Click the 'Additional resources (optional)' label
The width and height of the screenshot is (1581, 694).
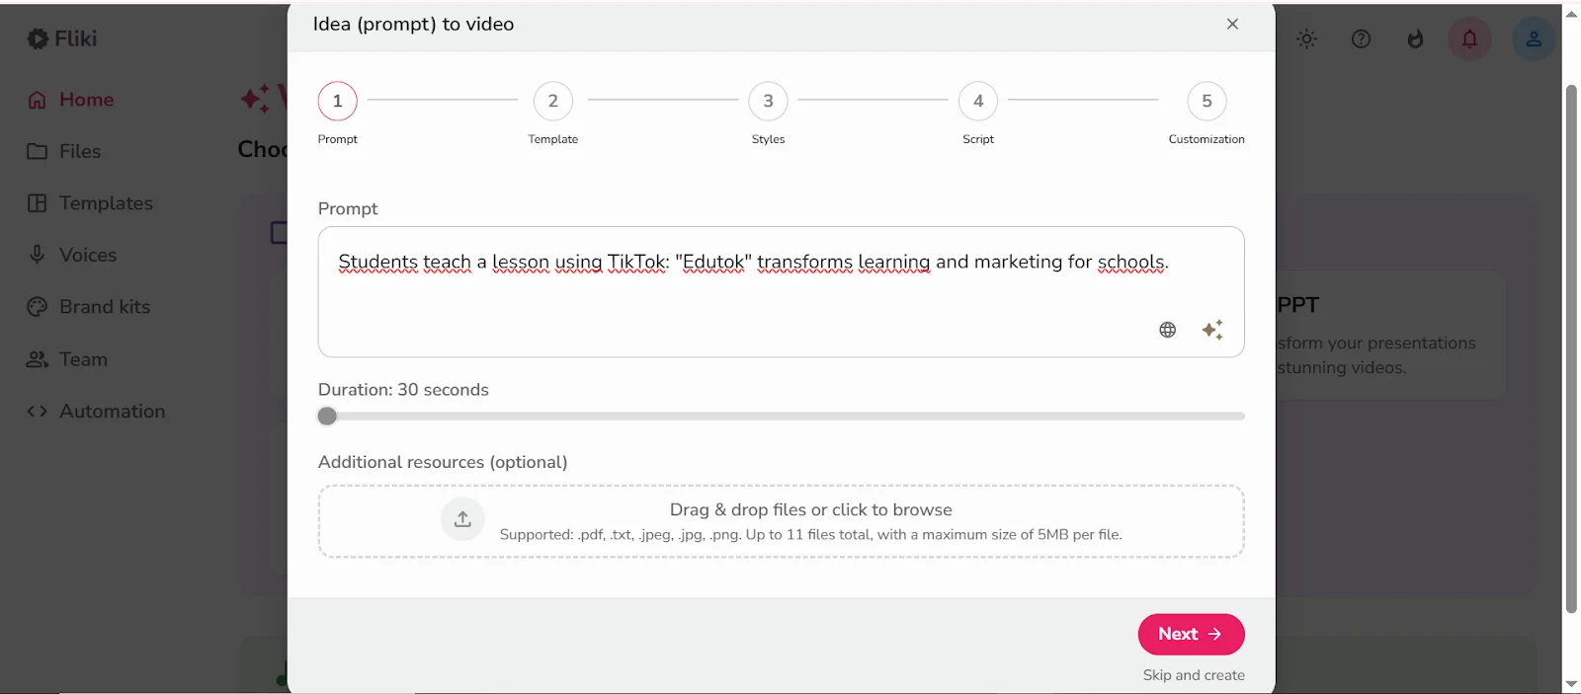[x=443, y=462]
